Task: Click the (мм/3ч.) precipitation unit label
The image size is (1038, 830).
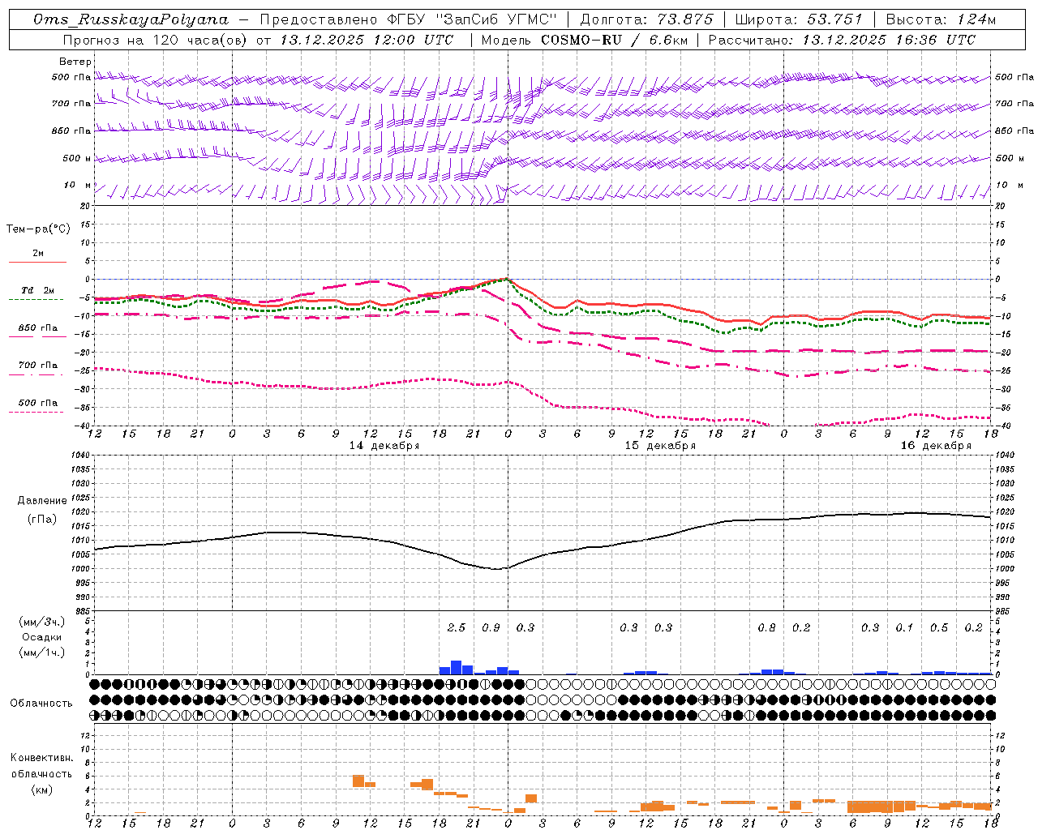Action: [x=42, y=622]
